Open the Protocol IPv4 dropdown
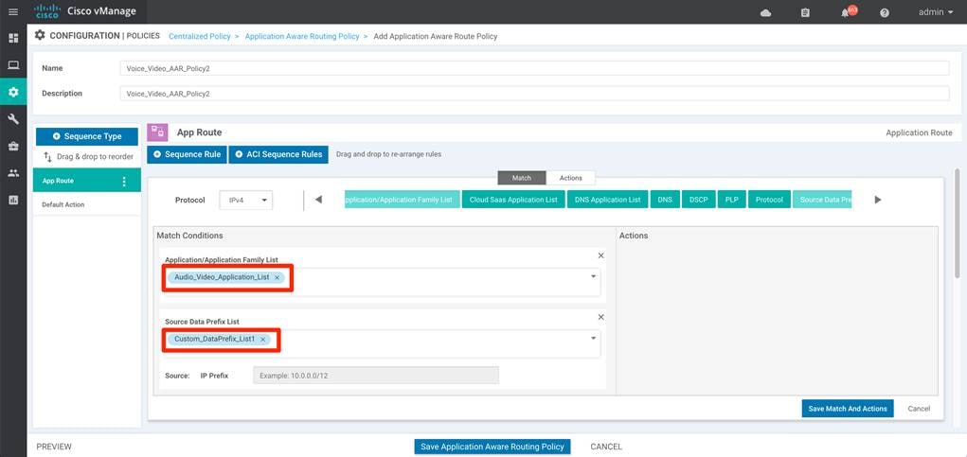Screen dimensions: 967x457 pos(246,201)
